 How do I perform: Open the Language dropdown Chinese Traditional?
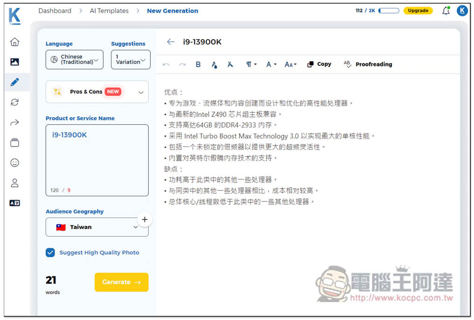74,60
